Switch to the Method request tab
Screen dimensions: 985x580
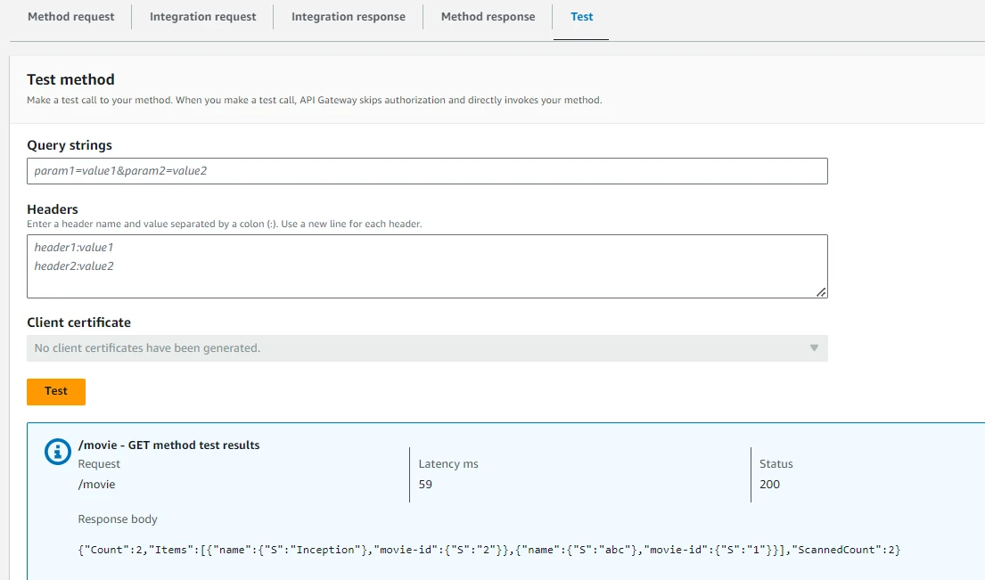pos(71,17)
